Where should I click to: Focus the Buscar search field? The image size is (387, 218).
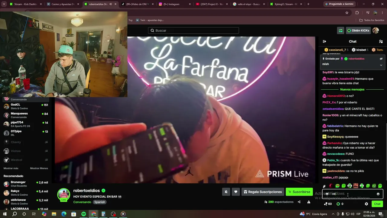(193, 31)
